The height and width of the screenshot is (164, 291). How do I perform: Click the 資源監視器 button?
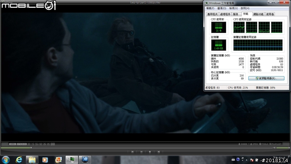click(266, 78)
